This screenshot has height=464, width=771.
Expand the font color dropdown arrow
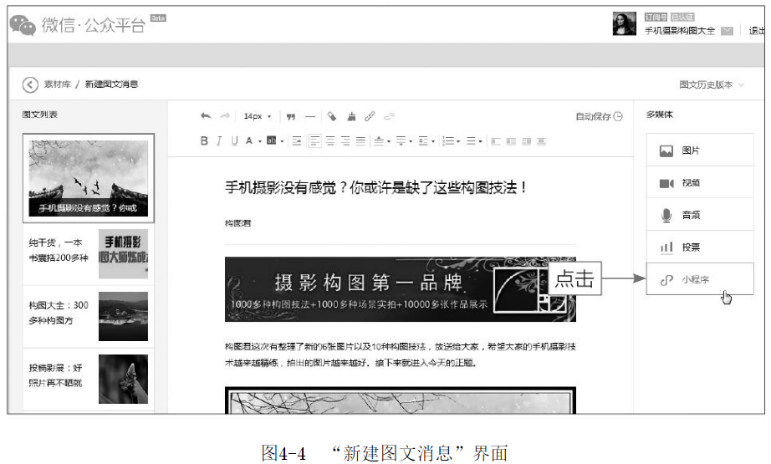(259, 141)
